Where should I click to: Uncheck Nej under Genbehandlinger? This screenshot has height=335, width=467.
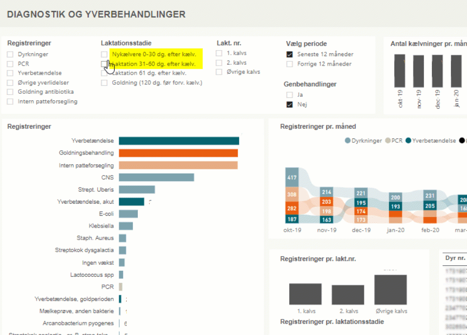click(290, 105)
